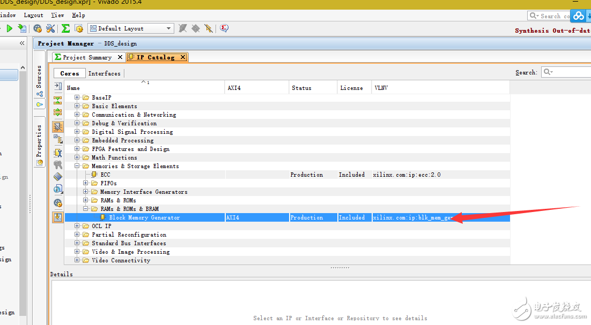Screen dimensions: 591x325
Task: Collapse the Memories & Storage Elements category
Action: pyautogui.click(x=77, y=166)
